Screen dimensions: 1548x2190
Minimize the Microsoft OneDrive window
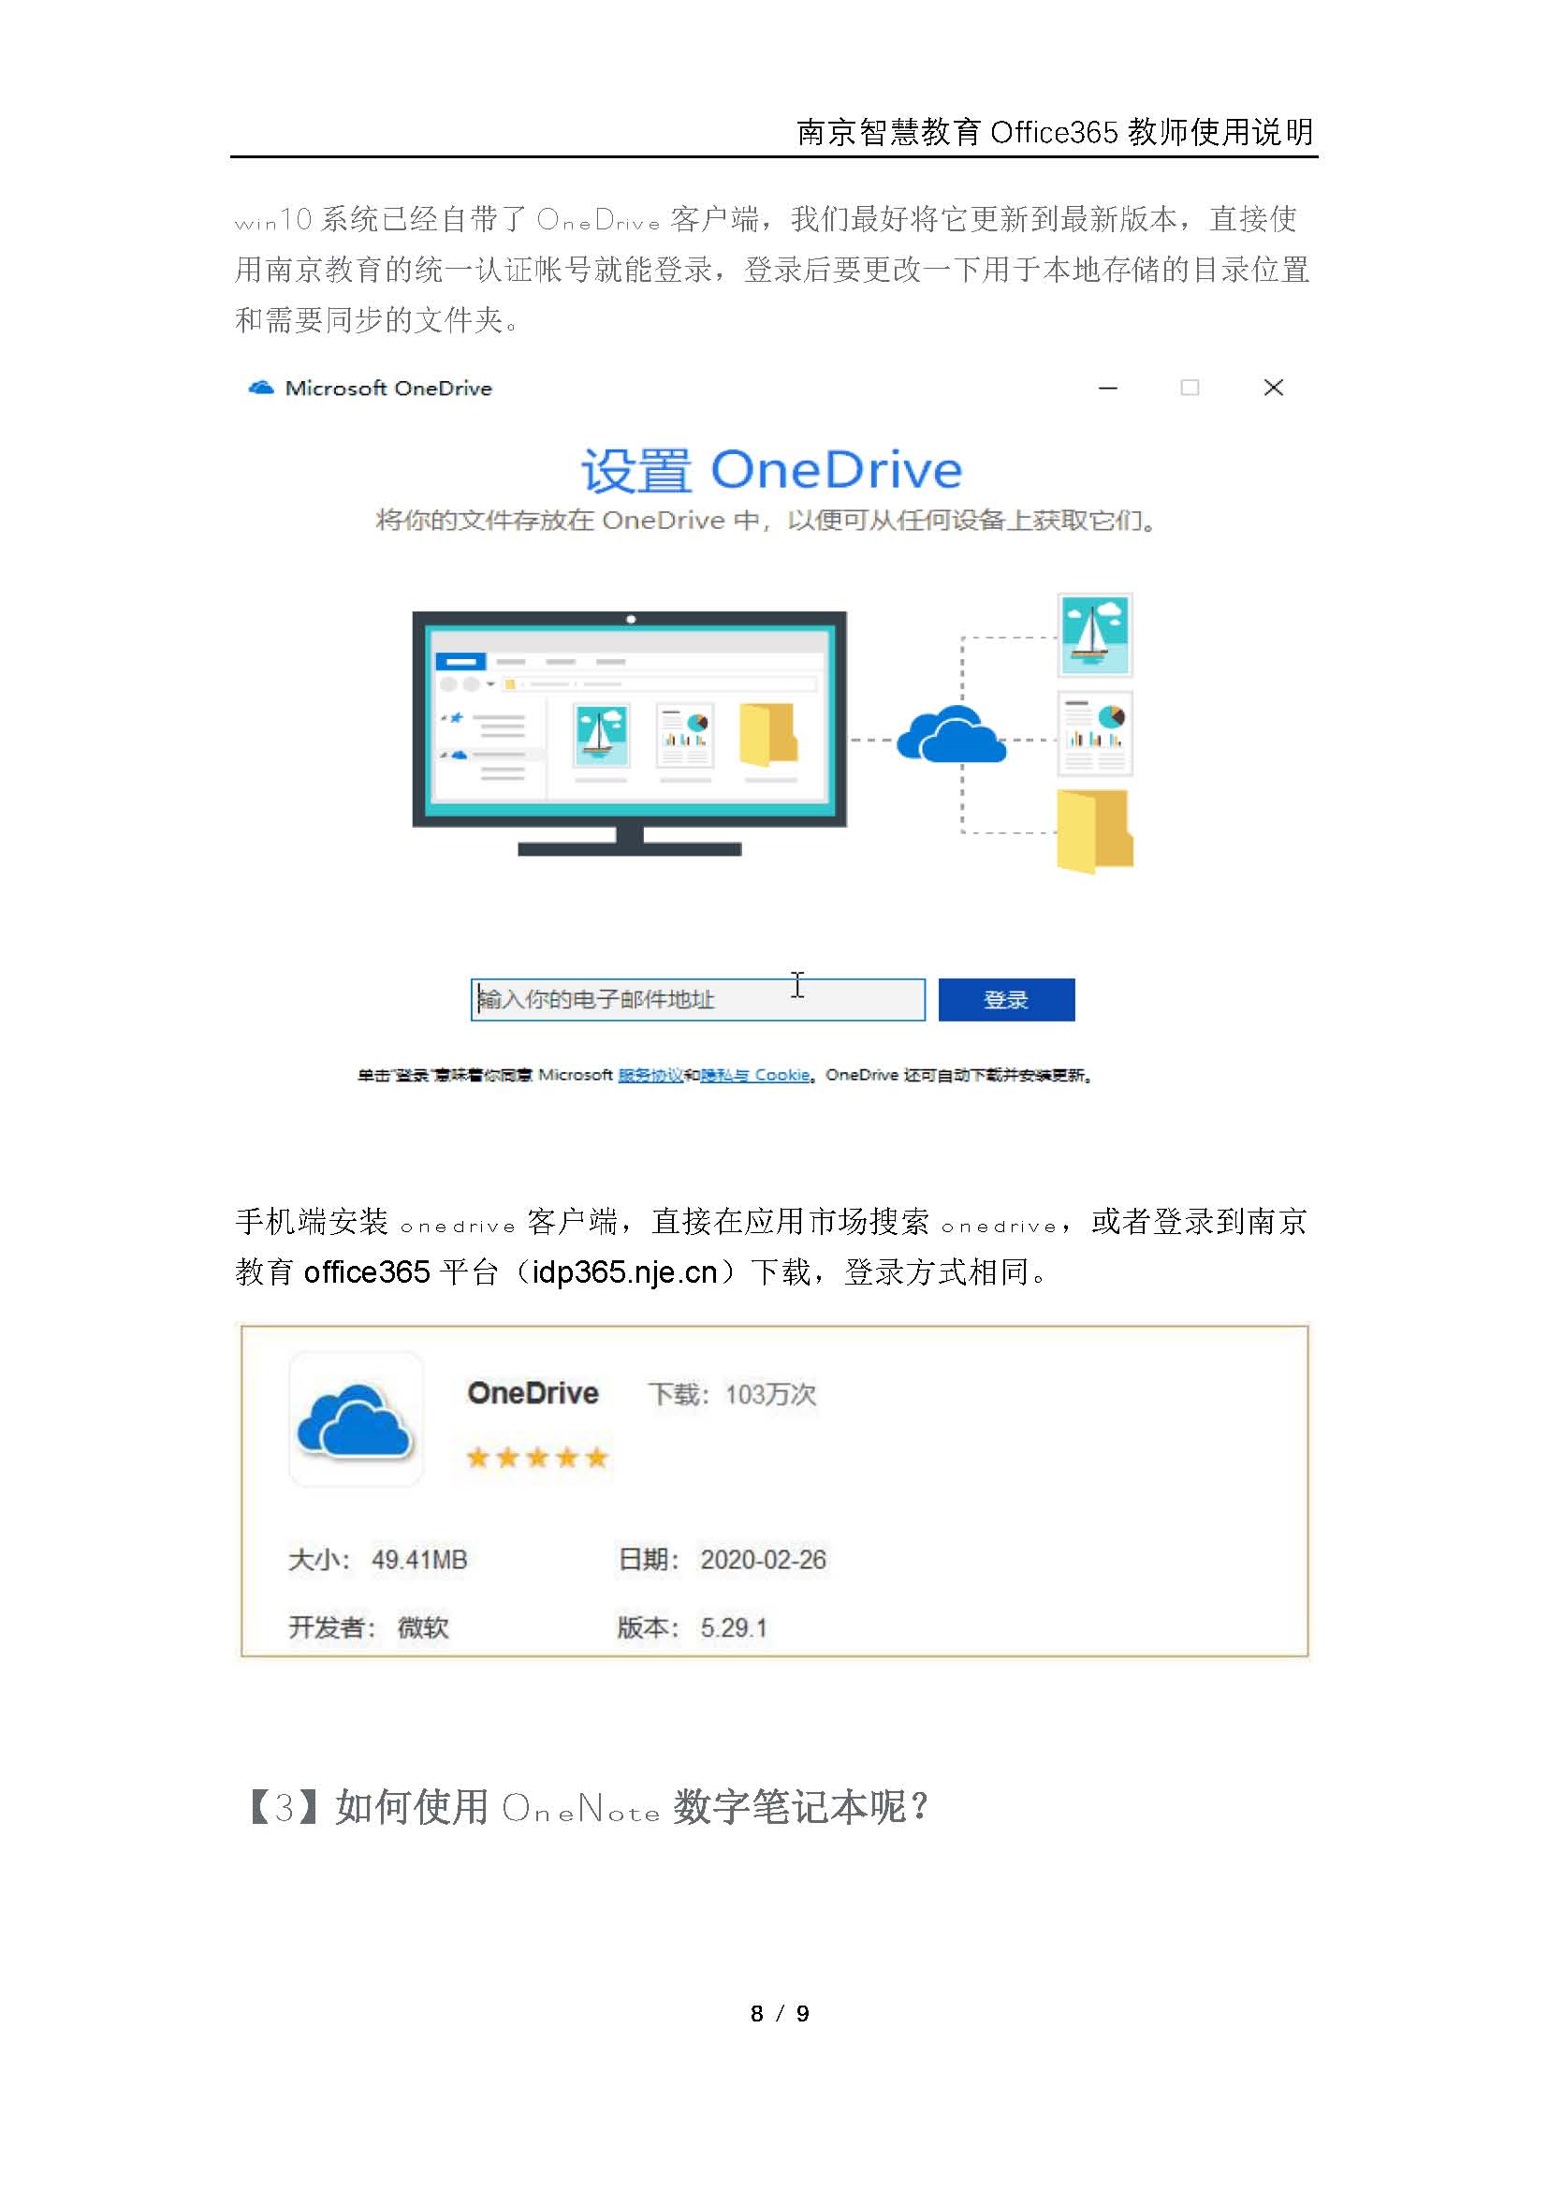[1107, 389]
